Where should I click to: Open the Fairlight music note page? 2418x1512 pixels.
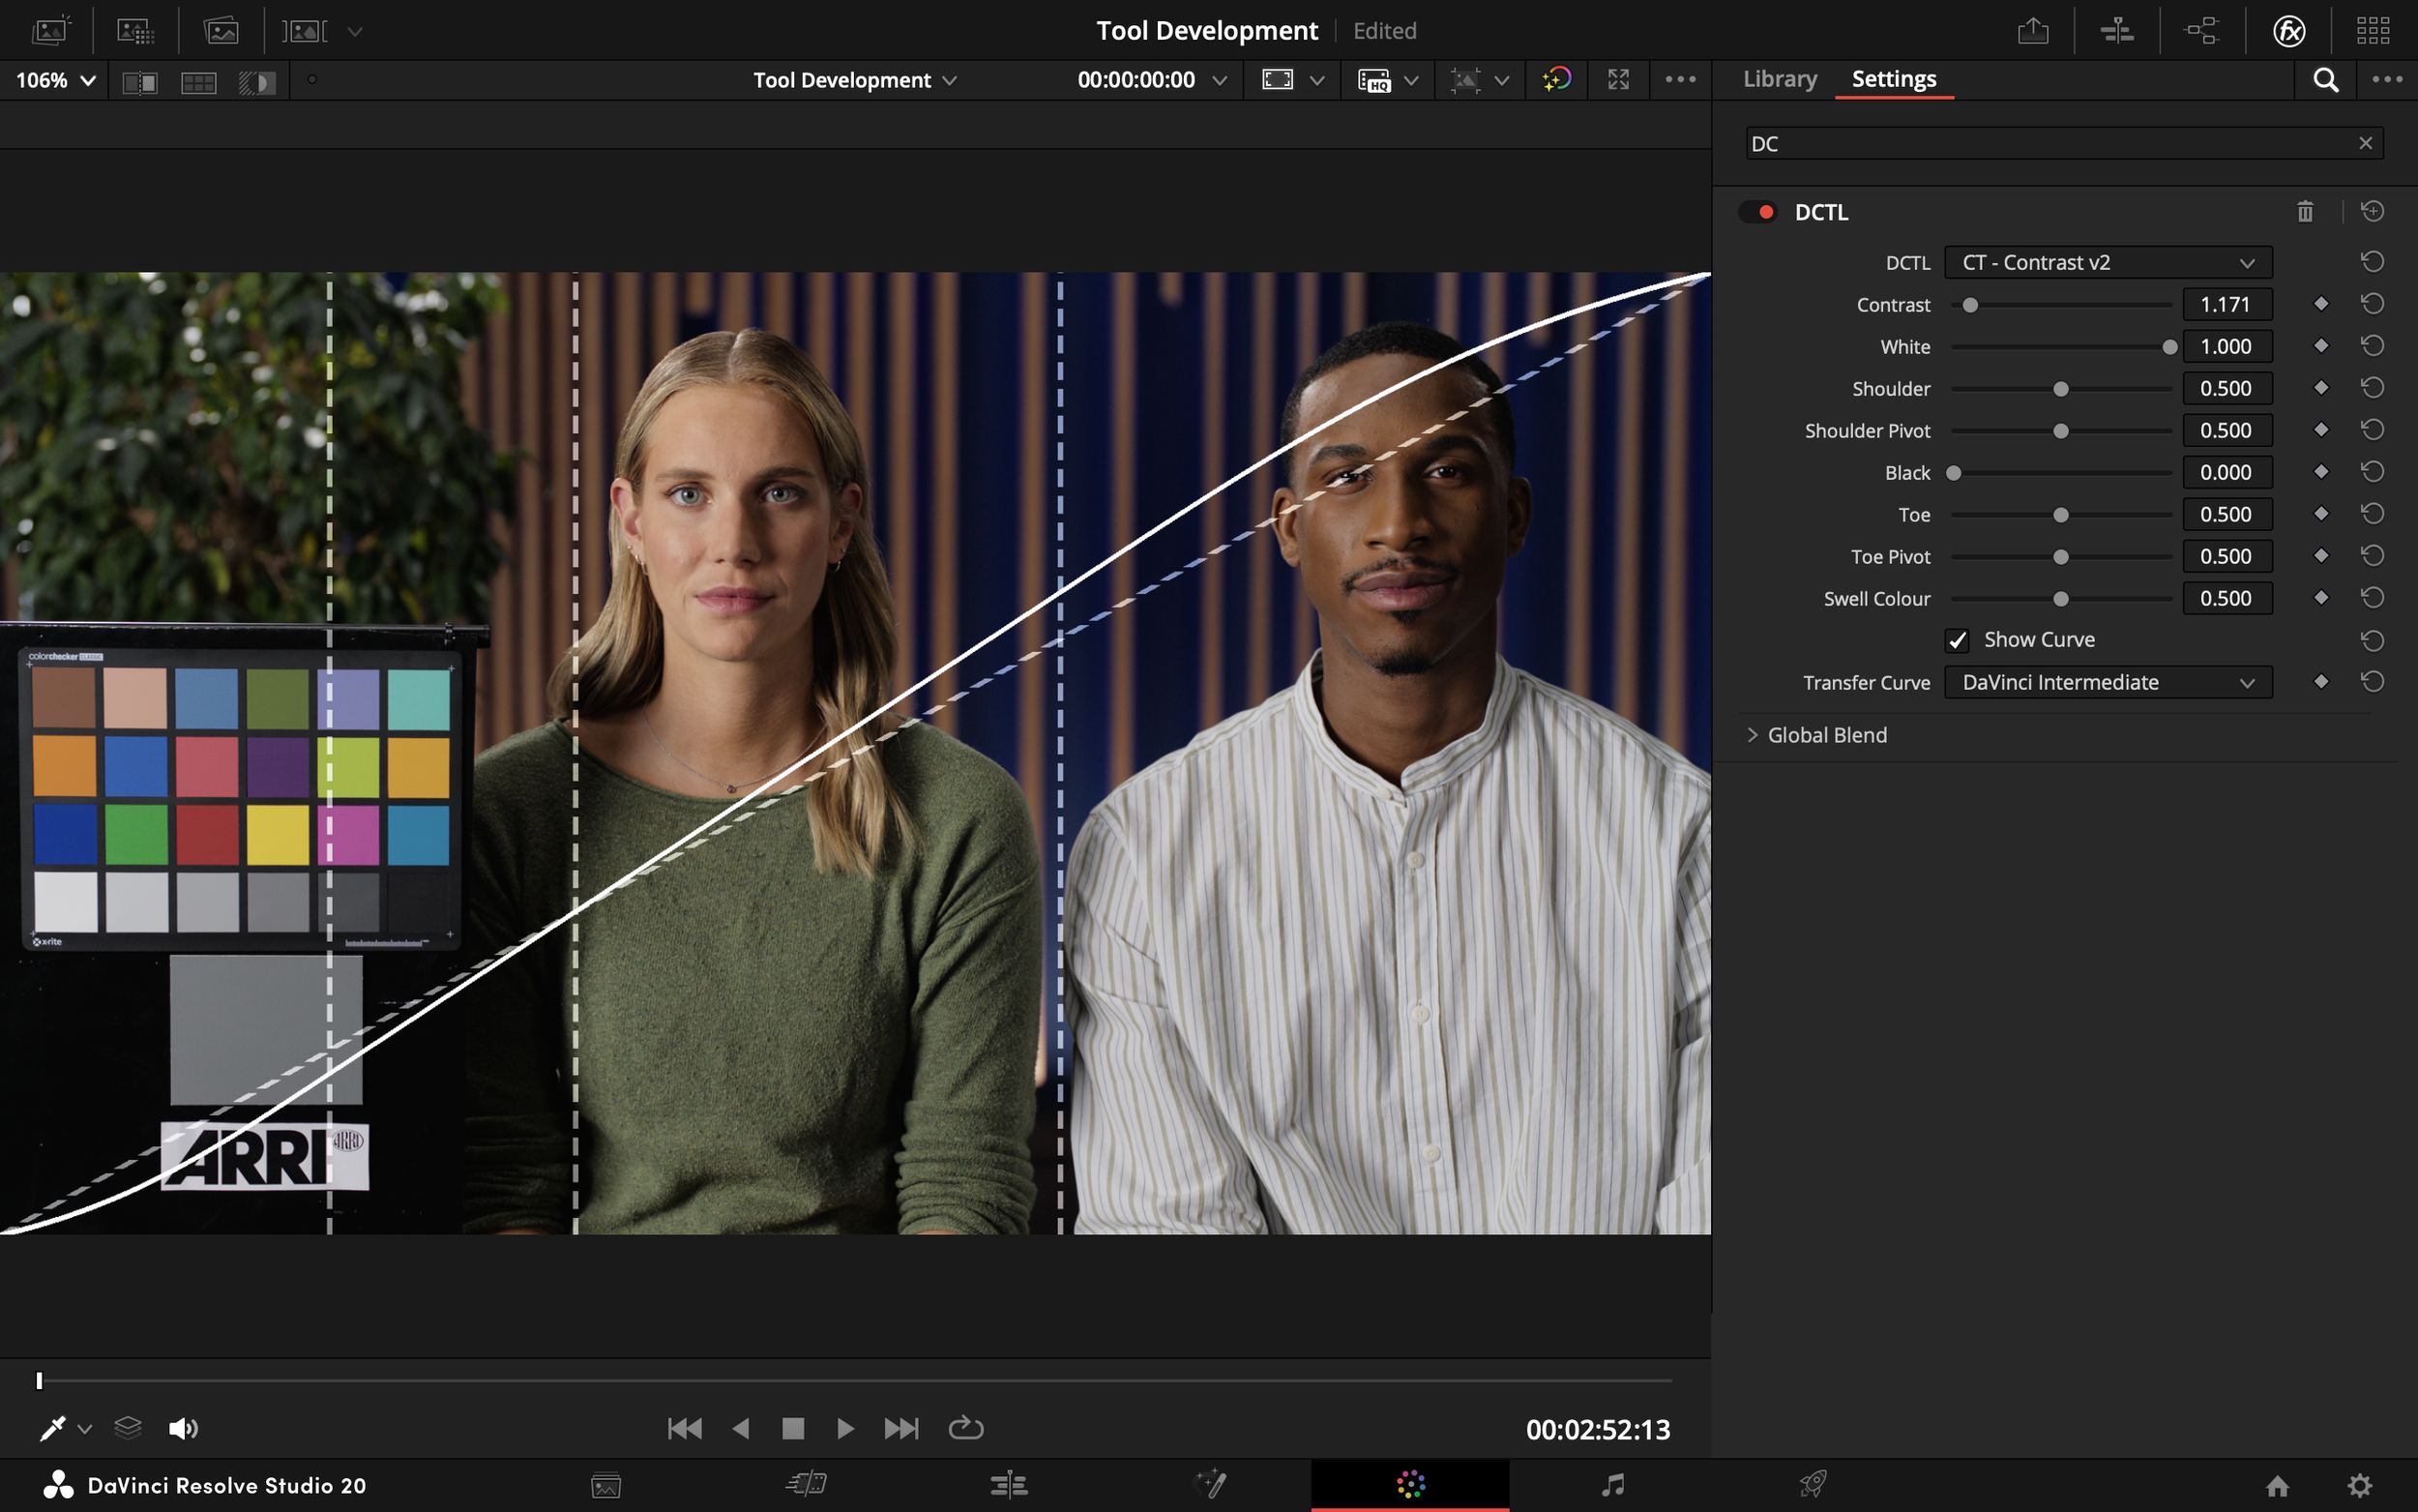point(1612,1485)
